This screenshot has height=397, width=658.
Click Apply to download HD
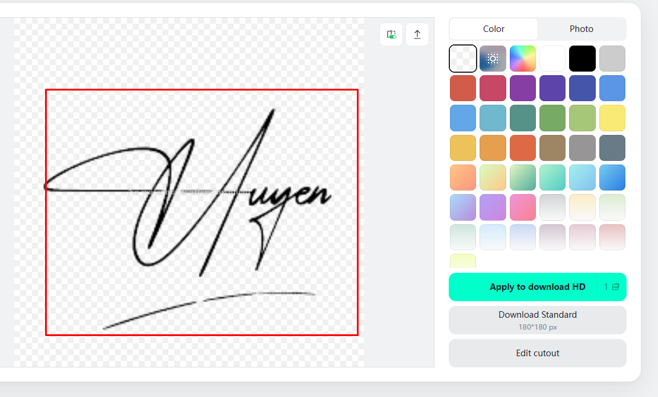point(537,287)
